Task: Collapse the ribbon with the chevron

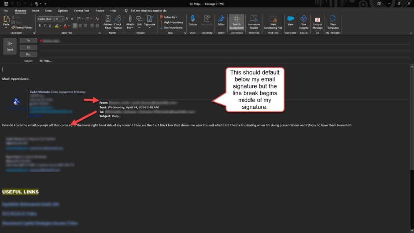Action: (x=411, y=33)
